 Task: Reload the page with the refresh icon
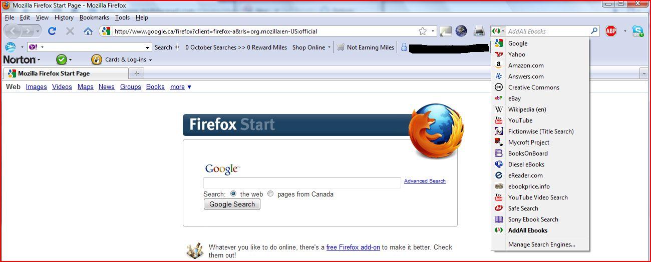click(52, 31)
